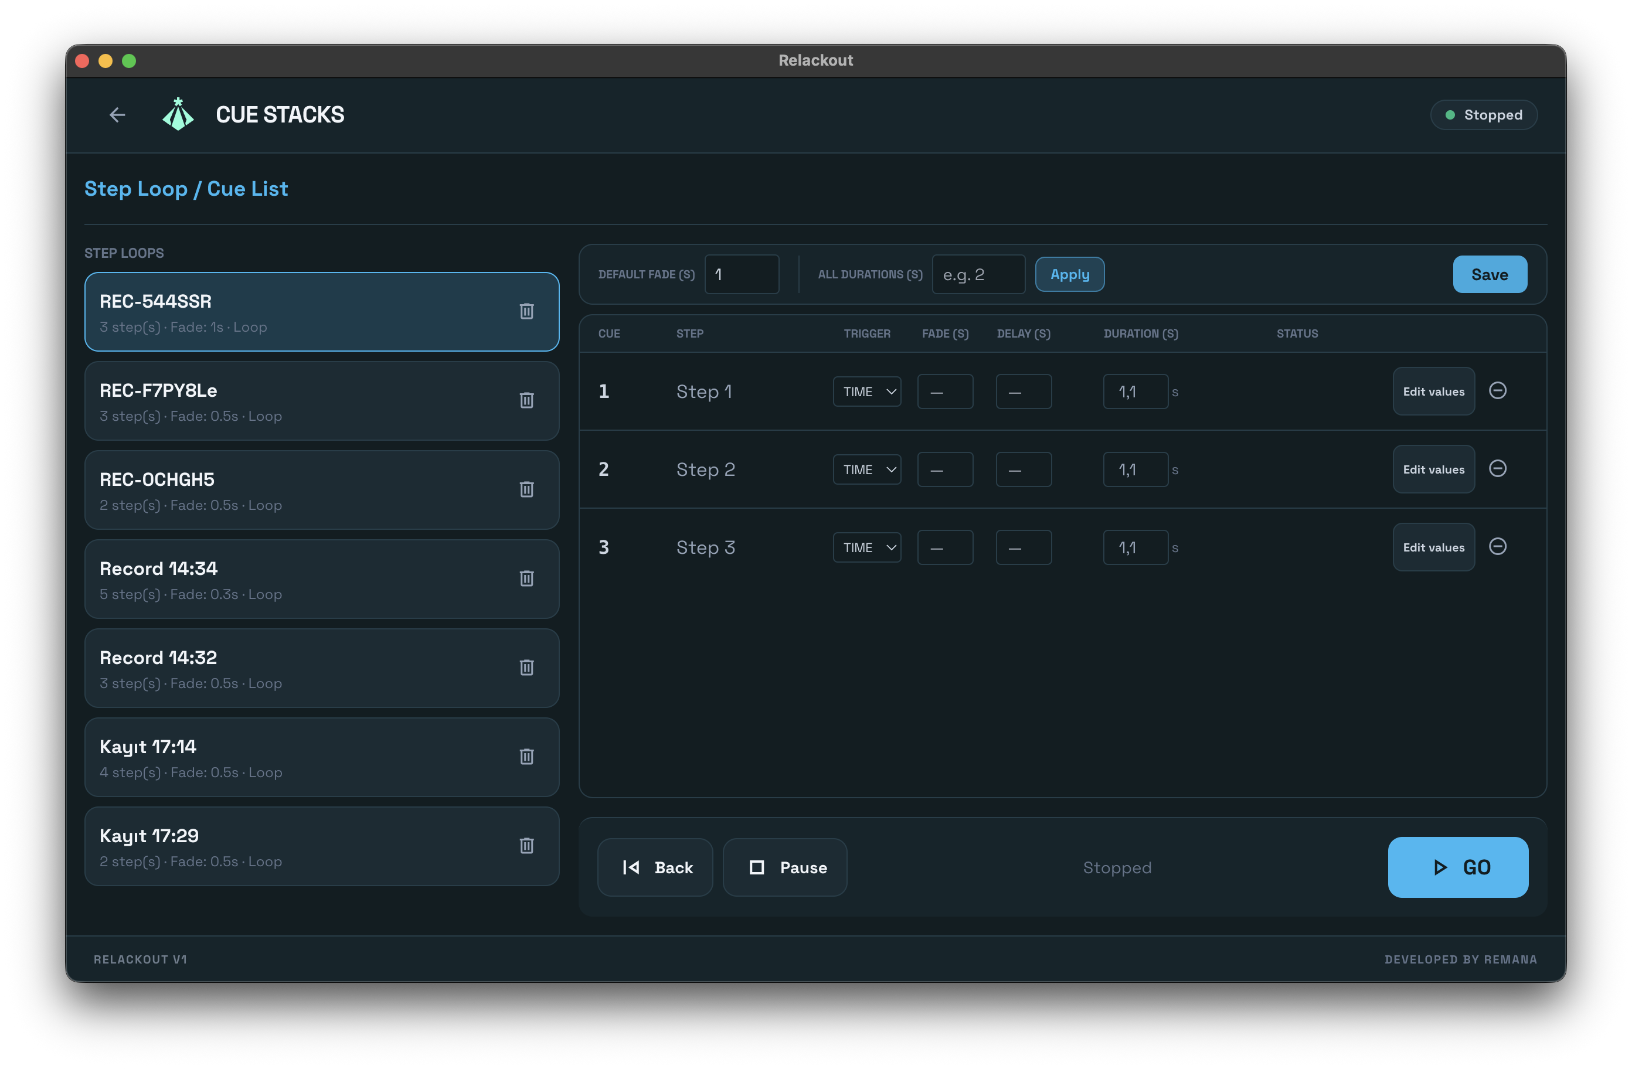Viewport: 1632px width, 1069px height.
Task: Open the trigger dropdown for Step 1
Action: coord(867,391)
